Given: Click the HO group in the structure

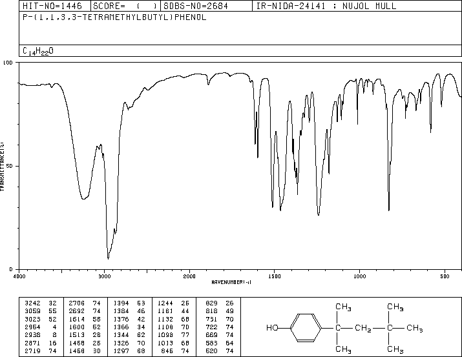Looking at the screenshot, I should pyautogui.click(x=272, y=328).
